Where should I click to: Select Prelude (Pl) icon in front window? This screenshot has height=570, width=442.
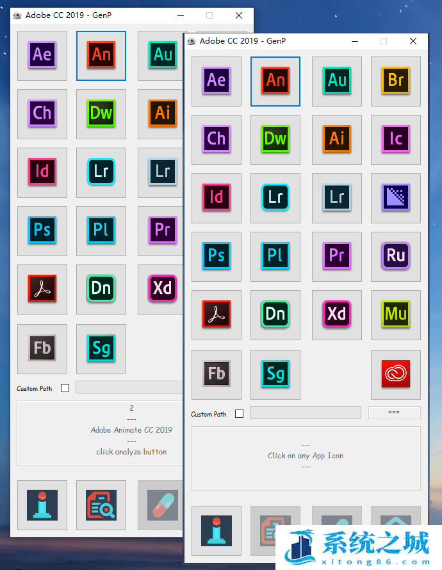point(275,257)
